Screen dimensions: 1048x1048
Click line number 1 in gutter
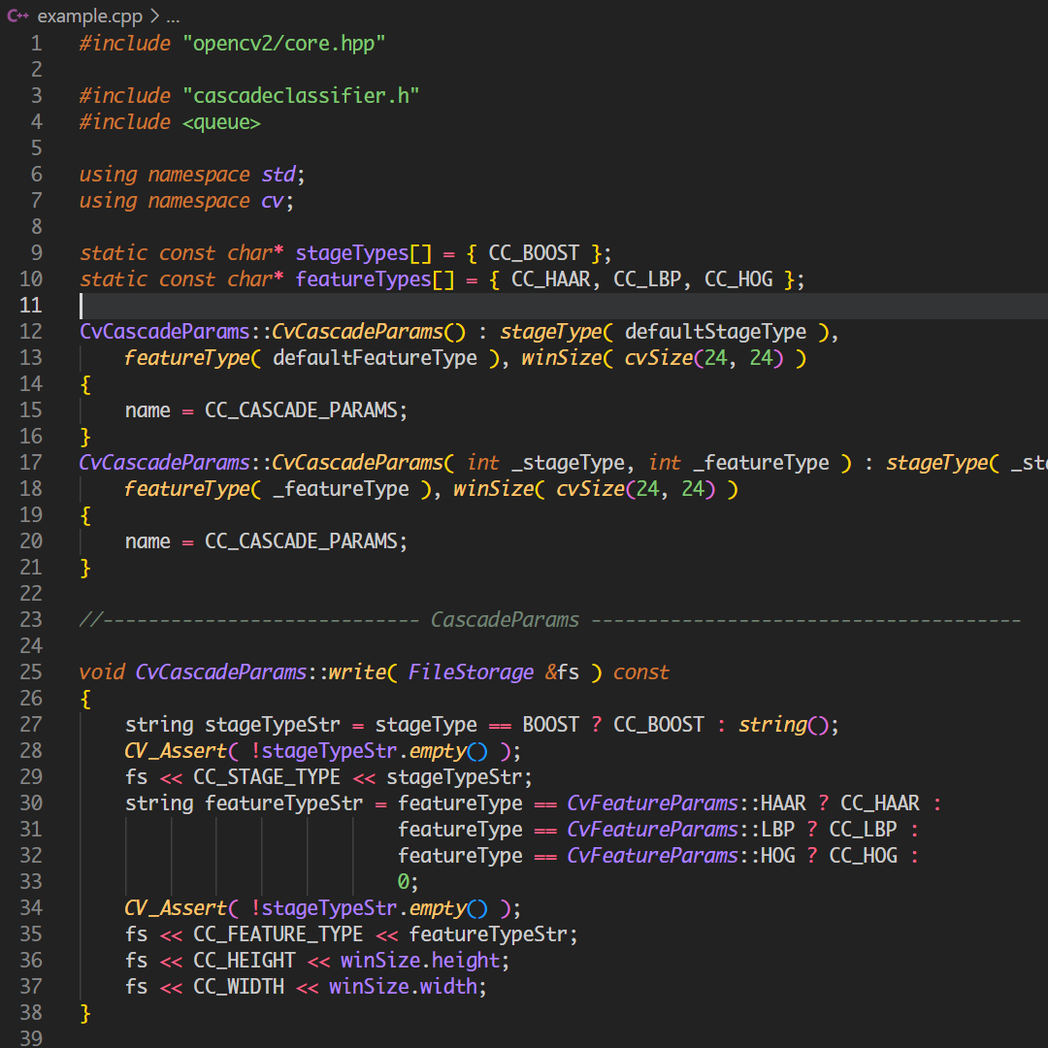click(37, 44)
